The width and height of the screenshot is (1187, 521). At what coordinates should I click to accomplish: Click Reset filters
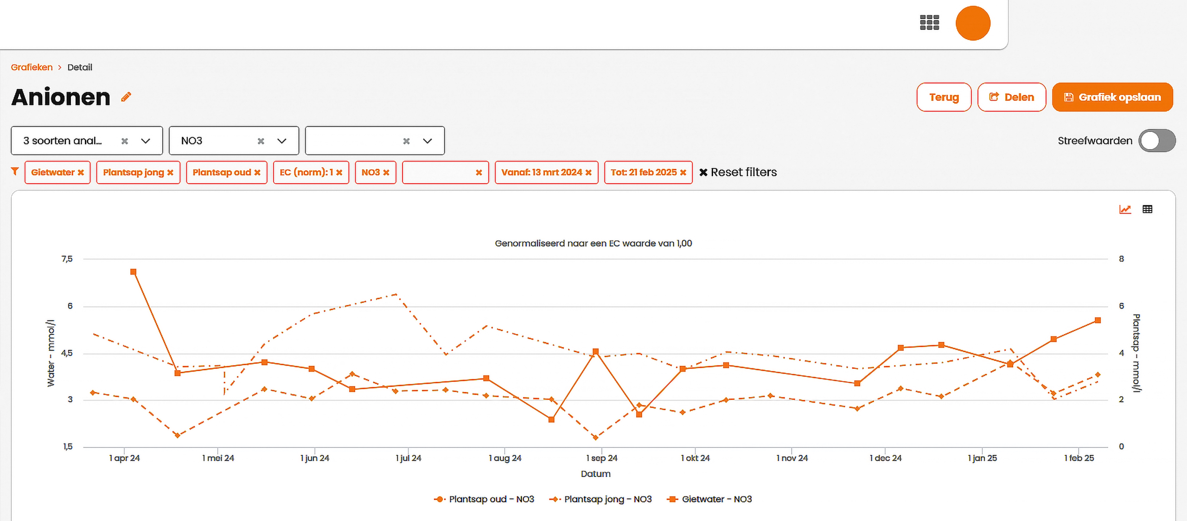click(738, 173)
